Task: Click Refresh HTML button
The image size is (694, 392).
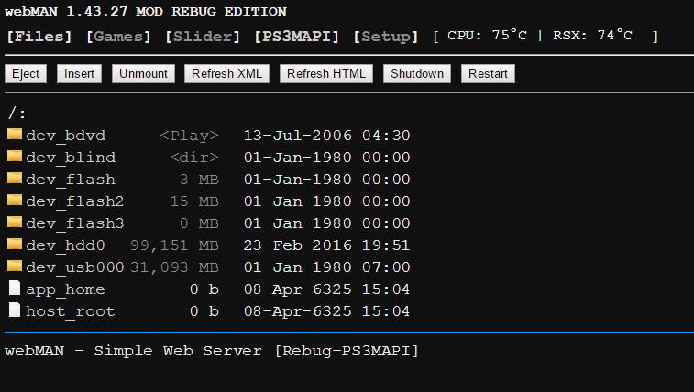Action: click(326, 73)
